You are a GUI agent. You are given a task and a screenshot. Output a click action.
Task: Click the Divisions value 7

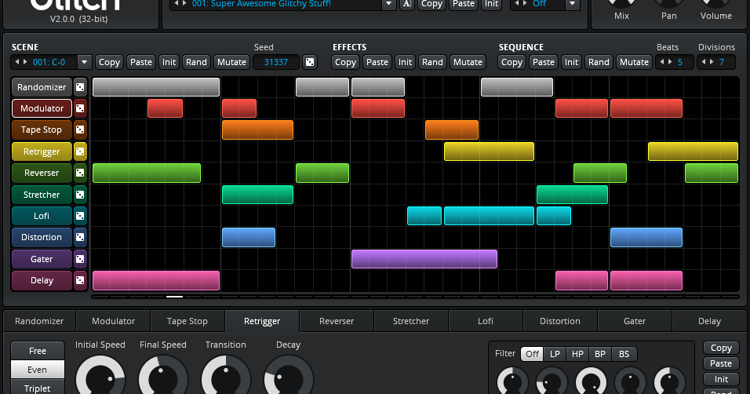point(721,62)
